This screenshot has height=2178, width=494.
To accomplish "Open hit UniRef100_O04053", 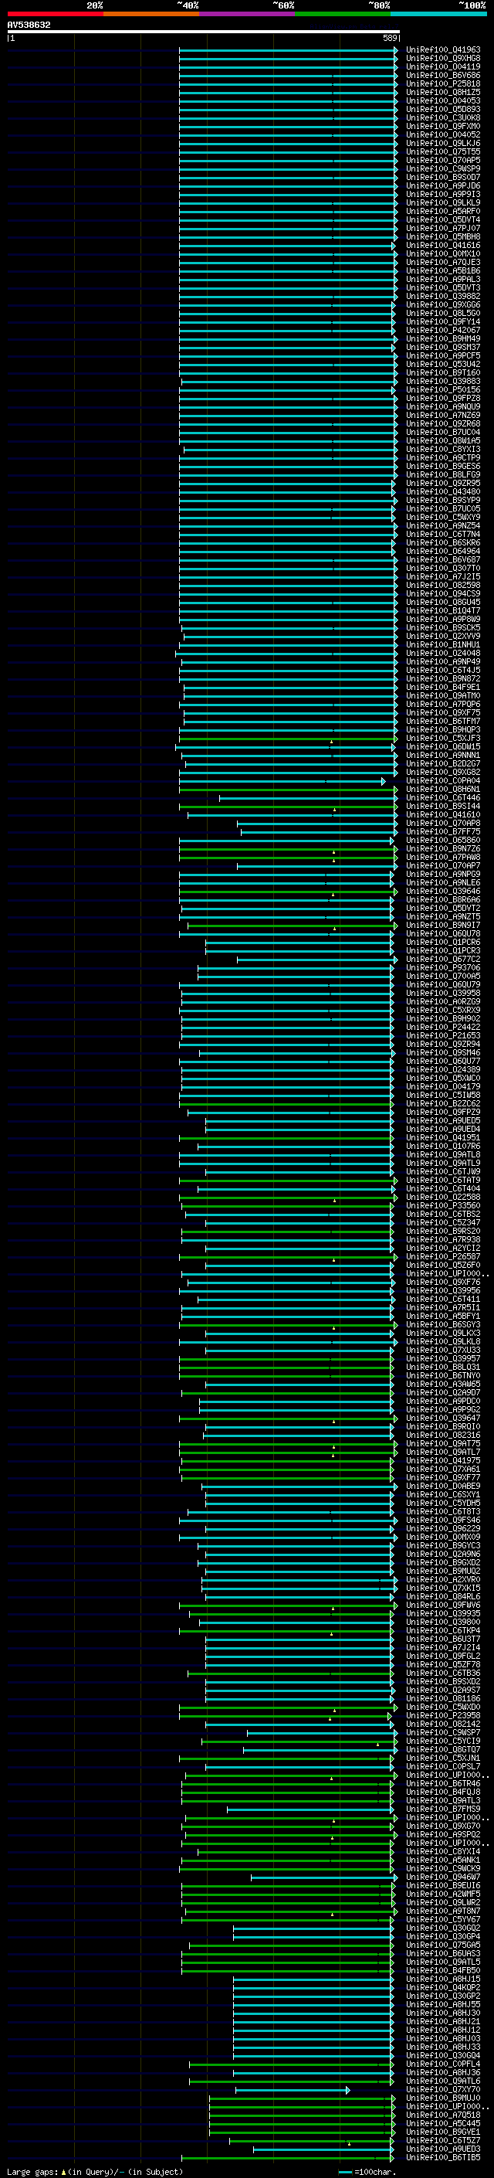I will pos(442,100).
